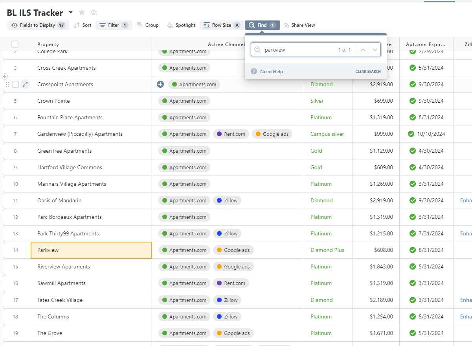
Task: Click Rent.com tag in Gardenview row
Action: [x=231, y=134]
